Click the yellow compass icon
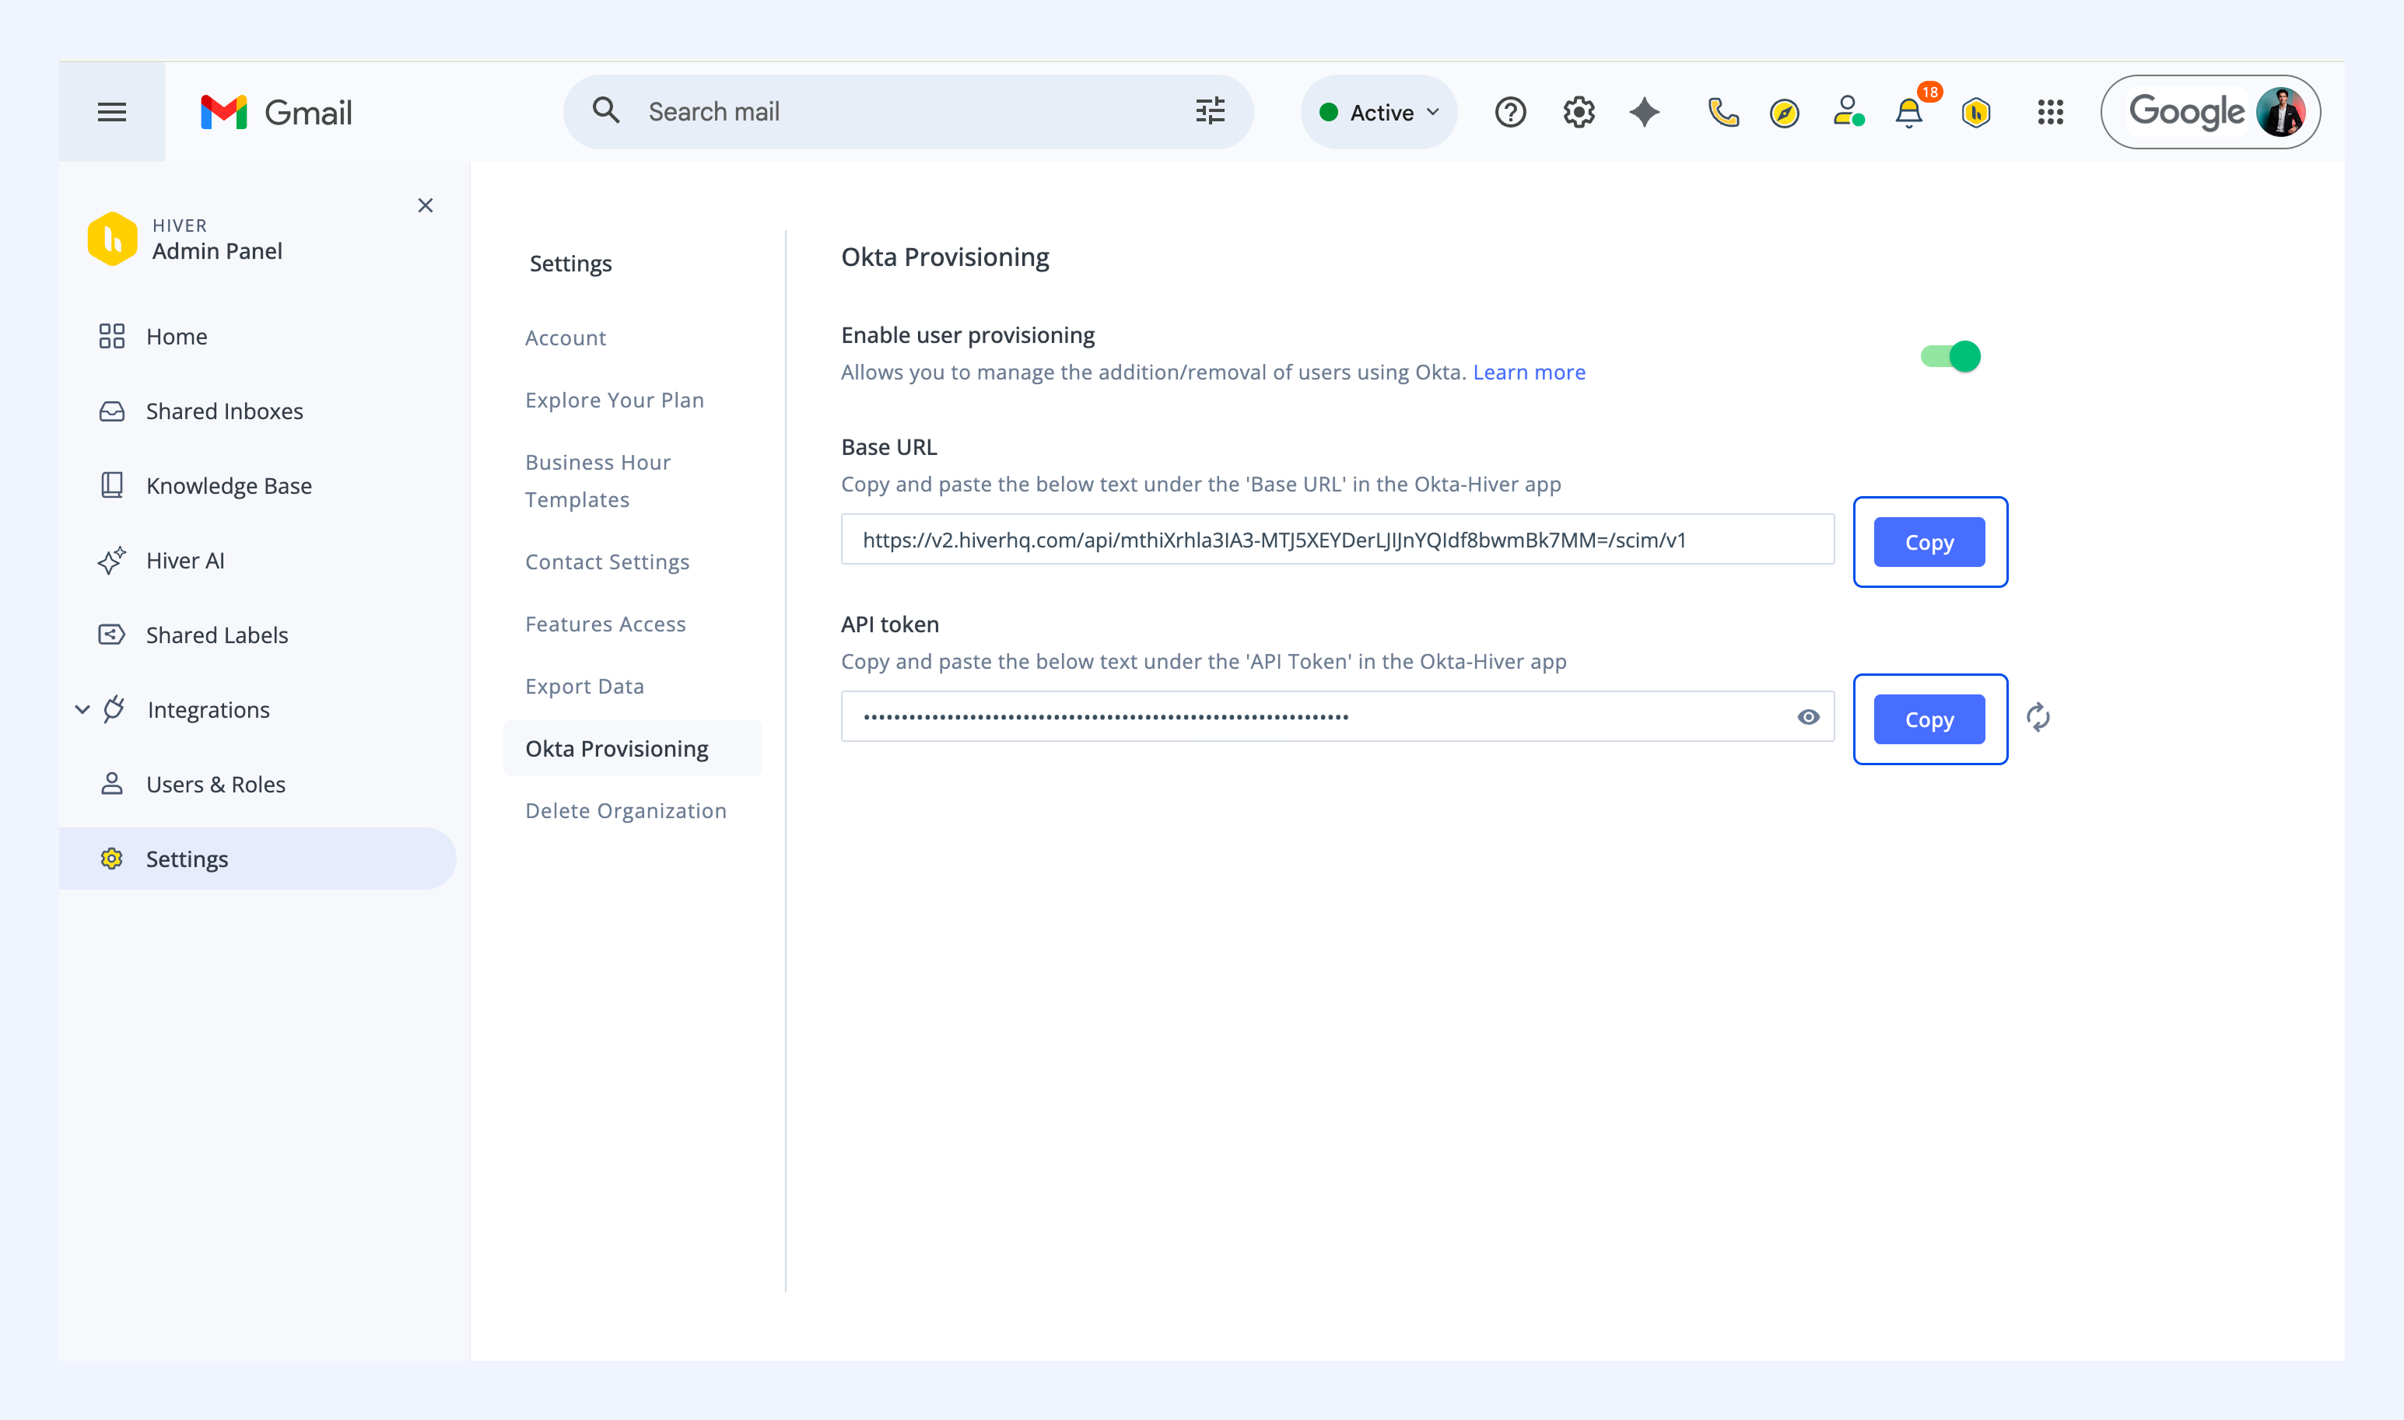2404x1420 pixels. (1785, 113)
